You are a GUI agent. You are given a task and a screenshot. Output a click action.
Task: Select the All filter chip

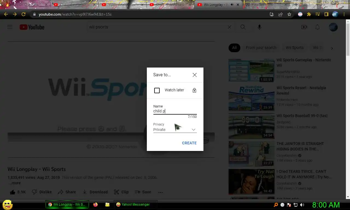pyautogui.click(x=234, y=48)
